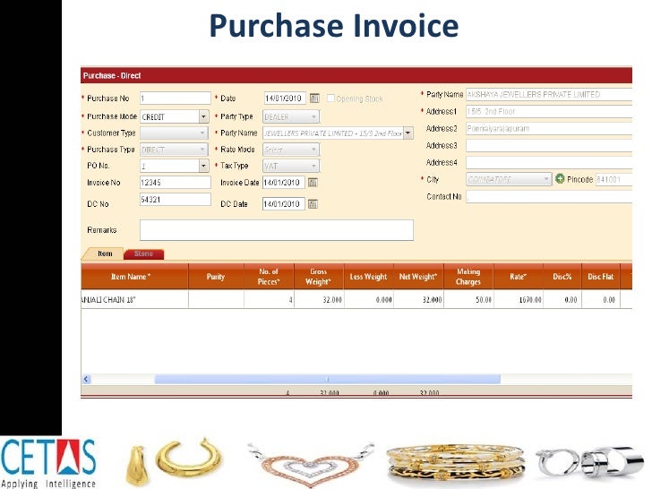Click the Purchase No input field
This screenshot has width=652, height=489.
[175, 99]
